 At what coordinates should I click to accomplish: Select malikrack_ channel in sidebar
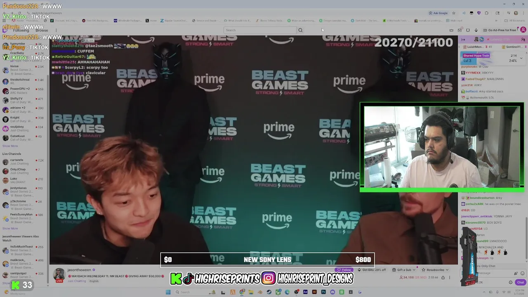(x=24, y=263)
